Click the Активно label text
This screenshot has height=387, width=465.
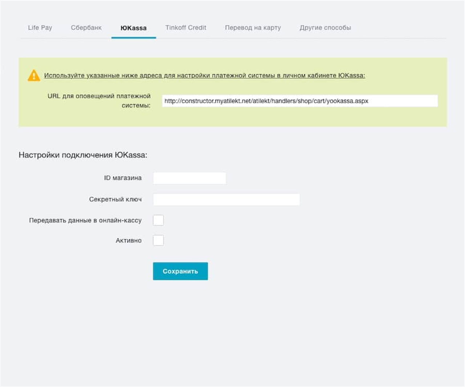[129, 240]
